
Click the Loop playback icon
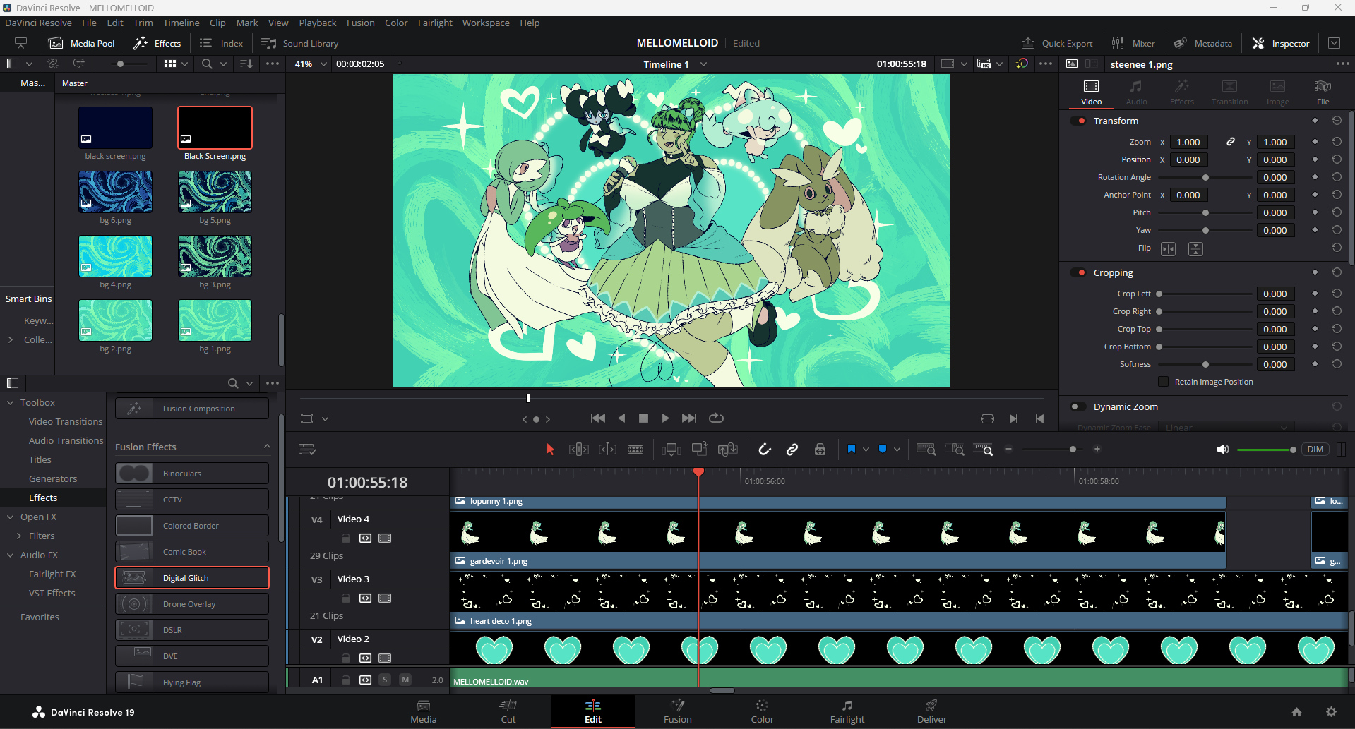coord(716,418)
